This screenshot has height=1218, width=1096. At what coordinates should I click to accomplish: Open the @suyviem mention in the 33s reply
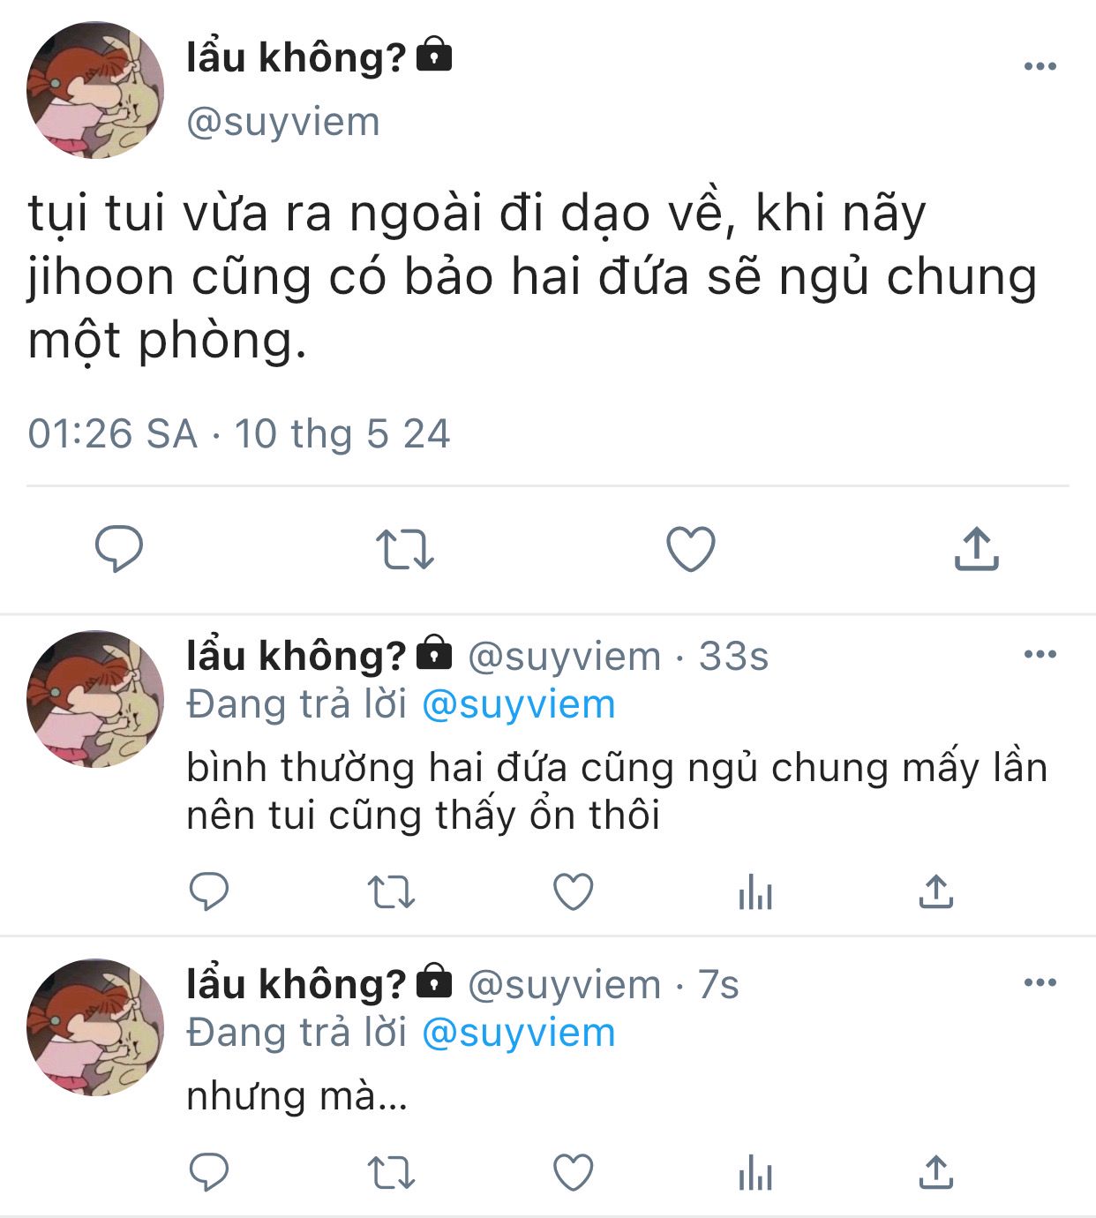(519, 704)
